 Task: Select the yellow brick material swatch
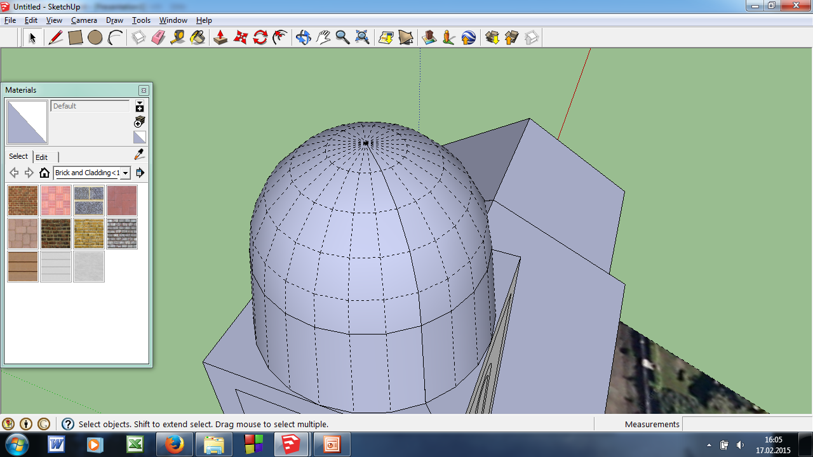(89, 234)
